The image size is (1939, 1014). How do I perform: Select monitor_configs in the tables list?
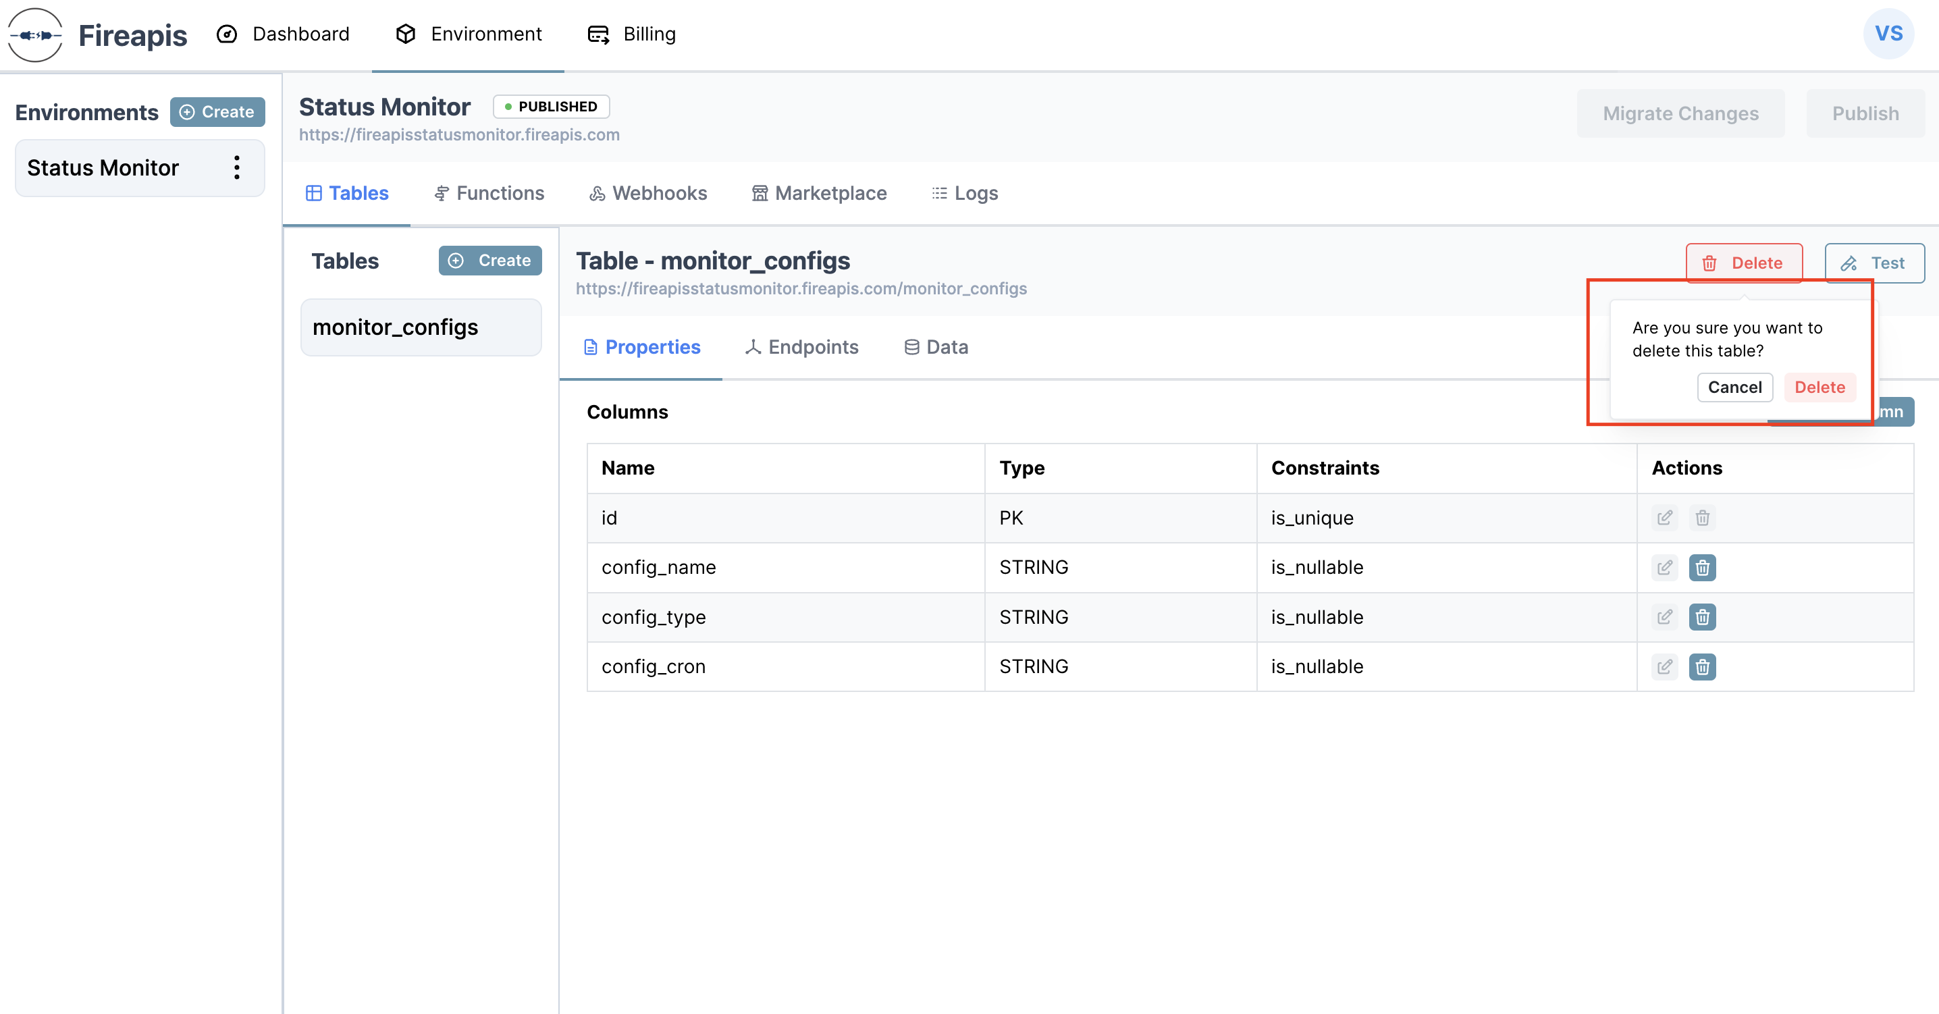tap(421, 327)
